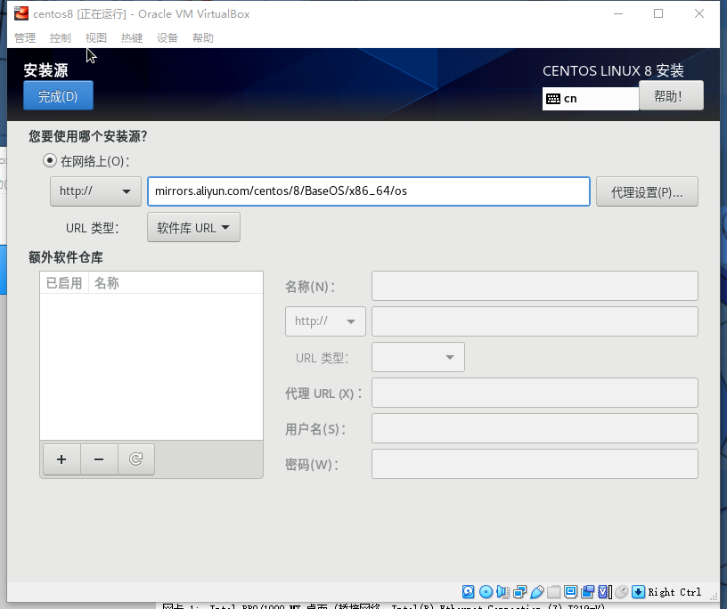Click the 完成(D) done button

[x=58, y=95]
